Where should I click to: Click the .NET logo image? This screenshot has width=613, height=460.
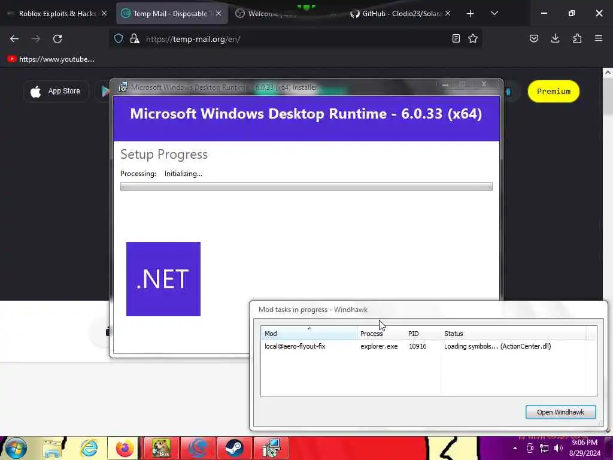click(163, 279)
